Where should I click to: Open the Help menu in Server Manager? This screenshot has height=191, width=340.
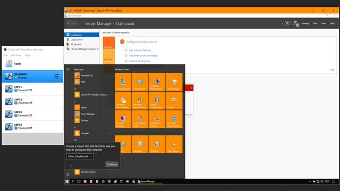tap(332, 23)
